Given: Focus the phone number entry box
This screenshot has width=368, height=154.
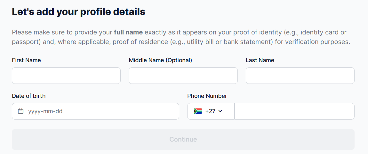Looking at the screenshot, I should pos(294,111).
